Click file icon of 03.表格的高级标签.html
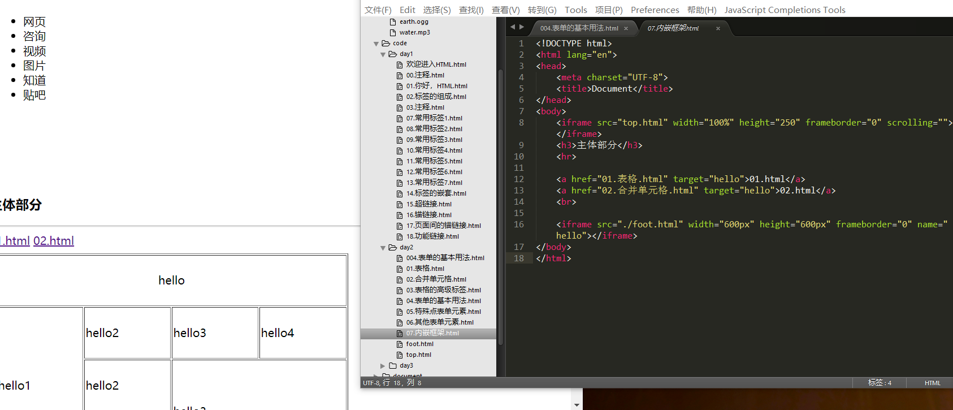Viewport: 953px width, 410px height. pyautogui.click(x=400, y=291)
